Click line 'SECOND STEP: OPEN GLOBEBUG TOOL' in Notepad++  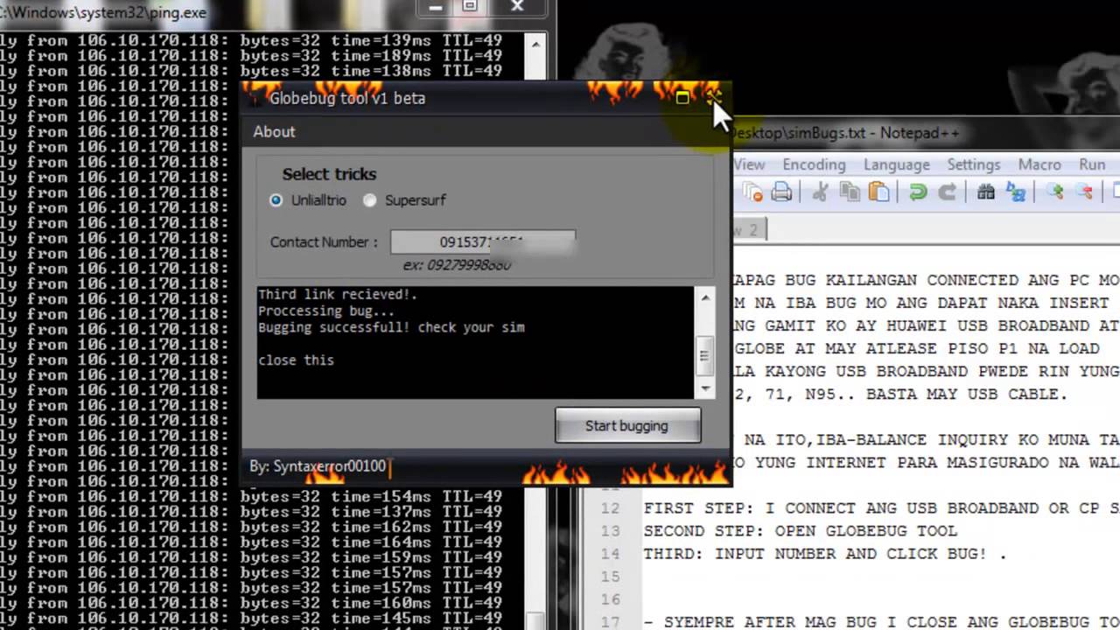coord(801,530)
